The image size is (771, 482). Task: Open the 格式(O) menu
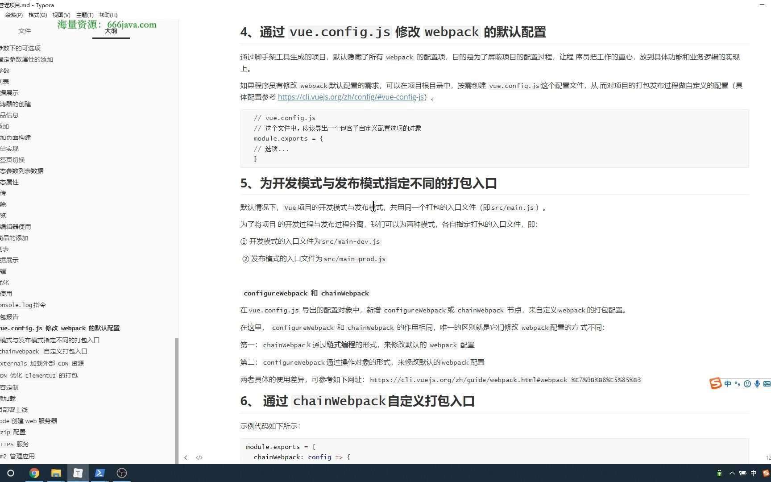[x=37, y=15]
